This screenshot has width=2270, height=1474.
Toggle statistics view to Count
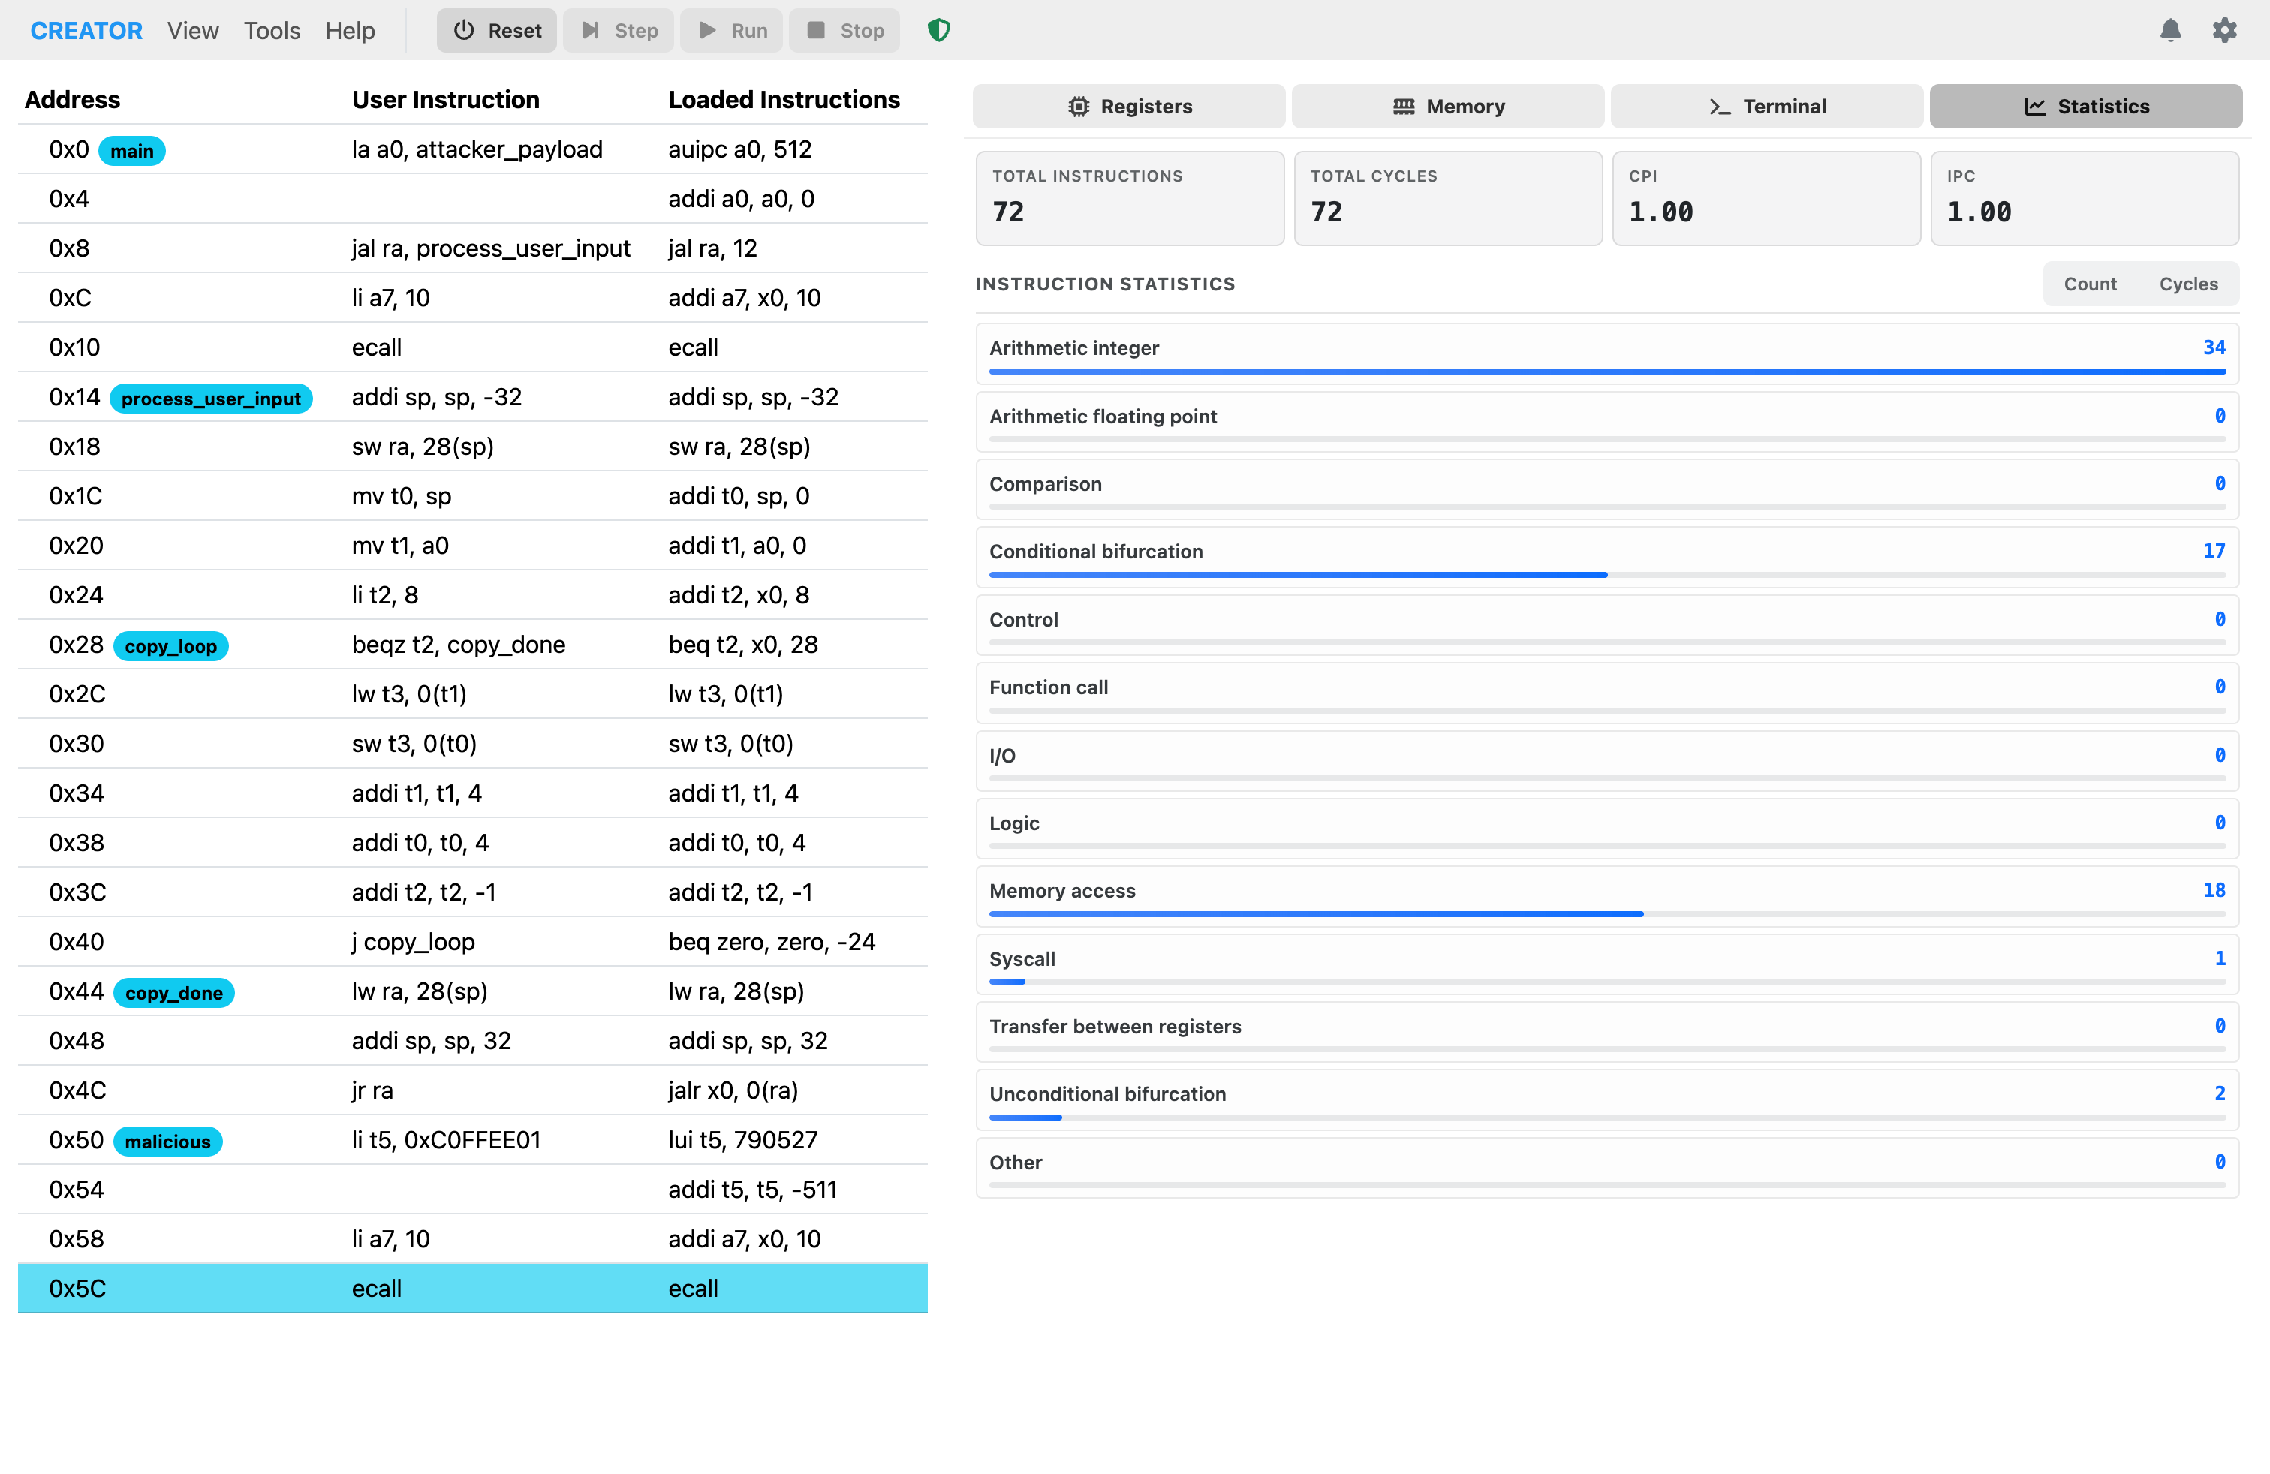(2089, 284)
